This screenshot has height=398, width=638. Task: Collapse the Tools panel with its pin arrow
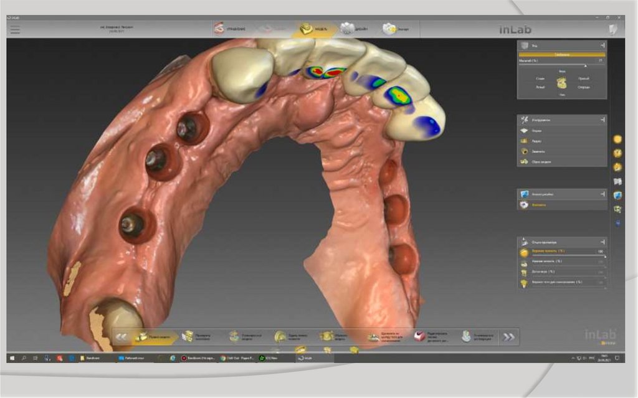tap(602, 120)
